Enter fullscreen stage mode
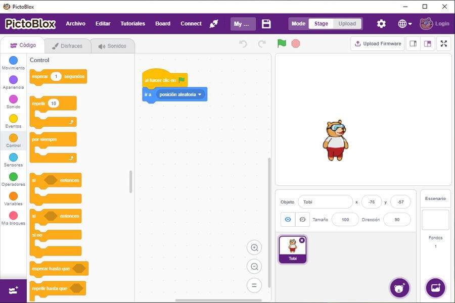455x303 pixels. pos(443,43)
